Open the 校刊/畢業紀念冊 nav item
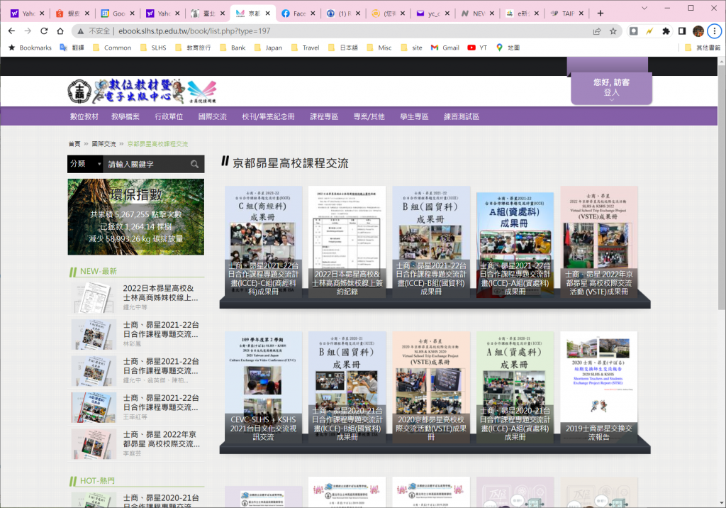 (x=268, y=116)
